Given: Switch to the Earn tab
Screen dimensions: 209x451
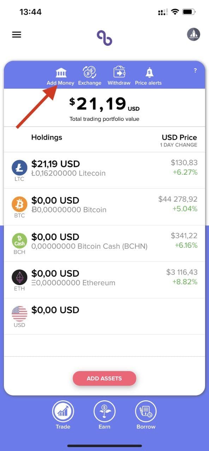Looking at the screenshot, I should [x=104, y=415].
